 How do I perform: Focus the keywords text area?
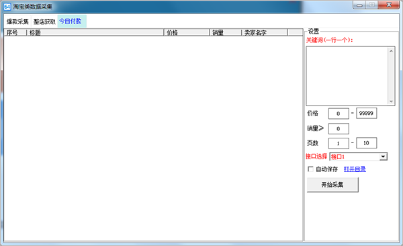tap(347, 76)
